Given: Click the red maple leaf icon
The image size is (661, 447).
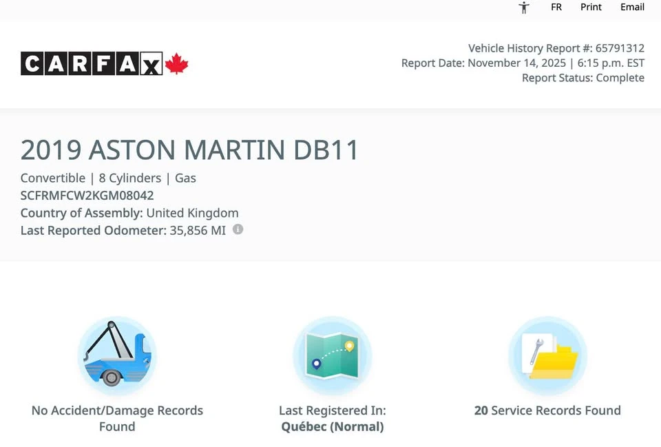Looking at the screenshot, I should click(176, 63).
